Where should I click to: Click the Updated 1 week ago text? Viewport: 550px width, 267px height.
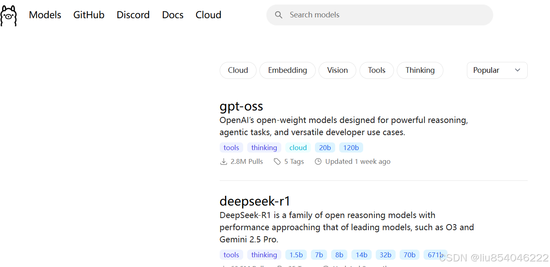(x=358, y=162)
